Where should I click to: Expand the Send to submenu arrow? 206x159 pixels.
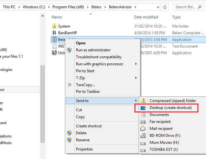coord(136,101)
